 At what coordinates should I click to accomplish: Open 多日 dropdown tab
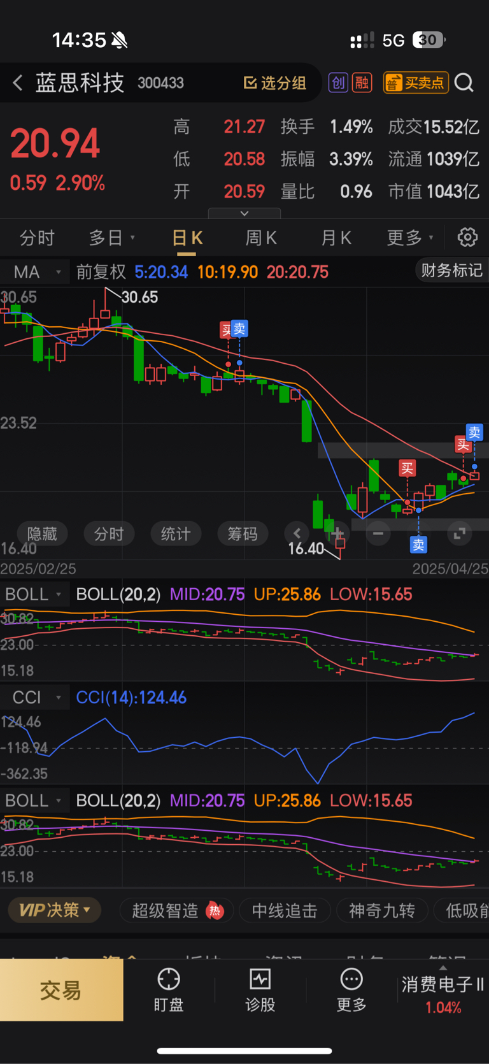[112, 238]
